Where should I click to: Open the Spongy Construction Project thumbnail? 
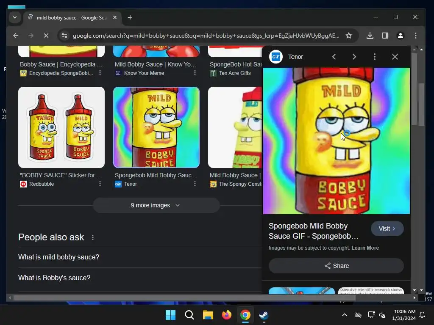(235, 127)
